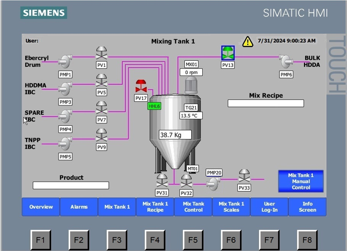Click the yellow warning alarm triangle

tap(248, 41)
